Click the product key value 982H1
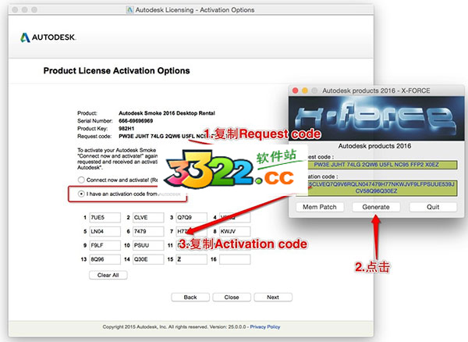The width and height of the screenshot is (468, 342). [x=126, y=129]
